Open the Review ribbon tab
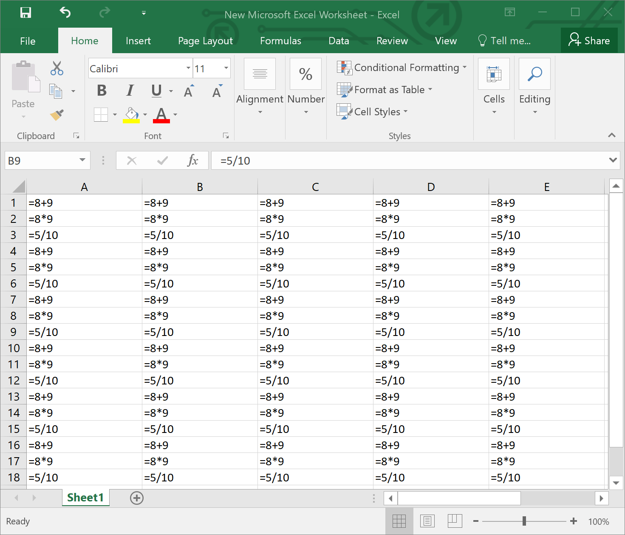This screenshot has height=535, width=625. tap(392, 40)
